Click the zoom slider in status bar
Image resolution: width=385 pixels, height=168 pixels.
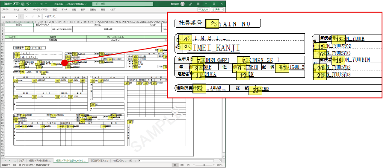[204, 165]
